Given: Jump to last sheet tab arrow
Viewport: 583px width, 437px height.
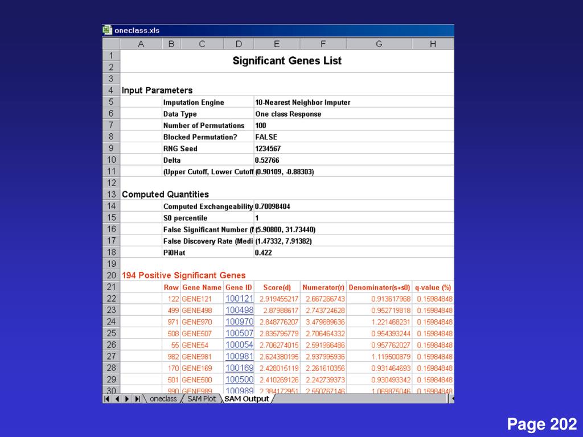Looking at the screenshot, I should pyautogui.click(x=137, y=399).
